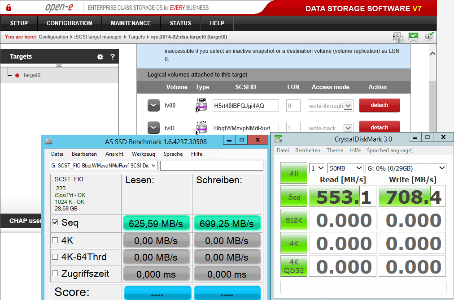This screenshot has height=300, width=454.
Task: Click the iSCSI target manager breadcrumb link
Action: pyautogui.click(x=98, y=37)
